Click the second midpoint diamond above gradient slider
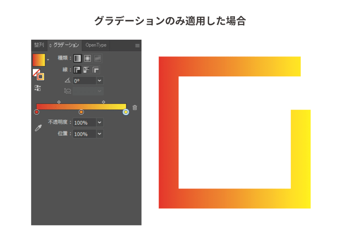The width and height of the screenshot is (340, 240). (x=103, y=102)
